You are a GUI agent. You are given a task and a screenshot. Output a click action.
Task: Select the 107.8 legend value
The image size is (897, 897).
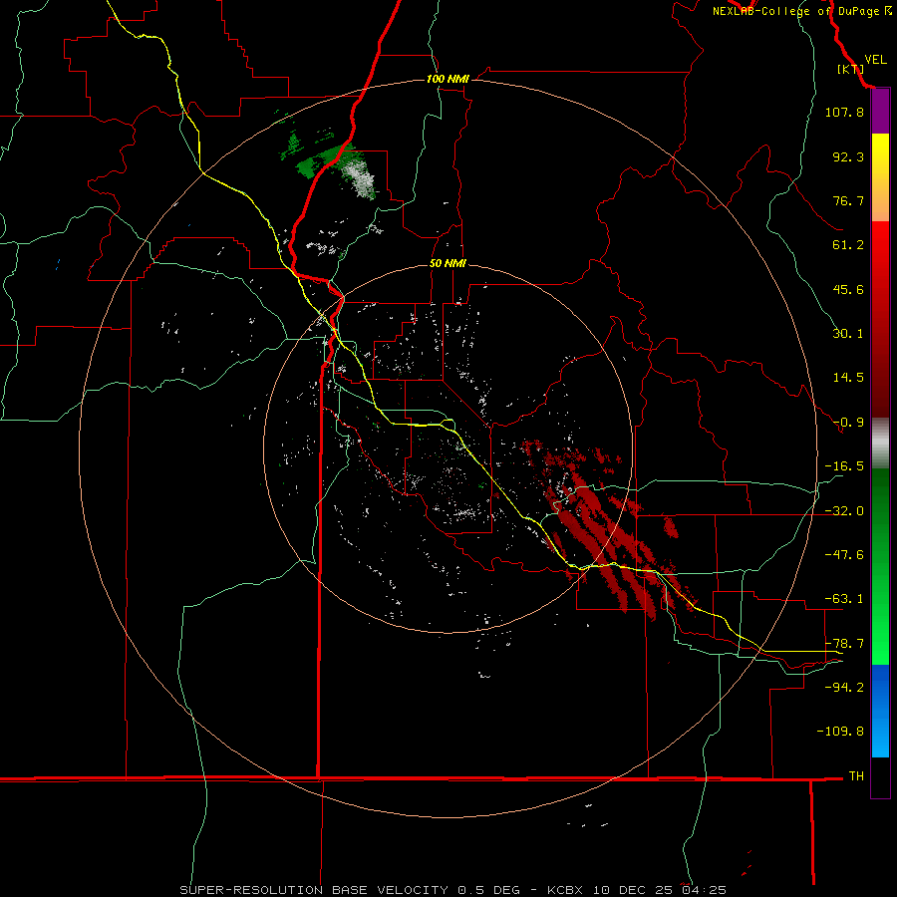tap(844, 112)
